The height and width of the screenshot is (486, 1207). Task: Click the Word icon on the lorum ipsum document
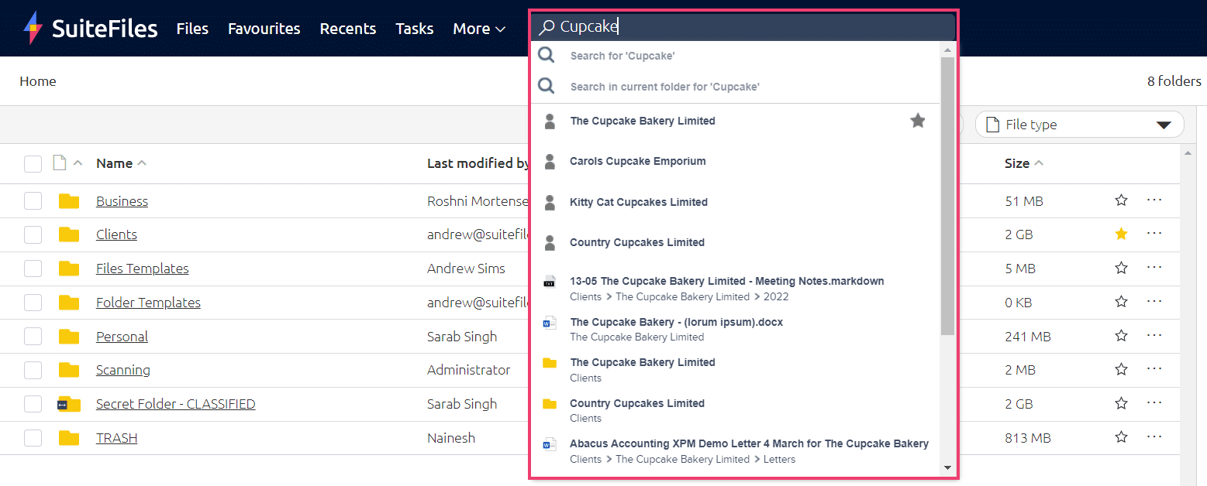click(x=550, y=323)
